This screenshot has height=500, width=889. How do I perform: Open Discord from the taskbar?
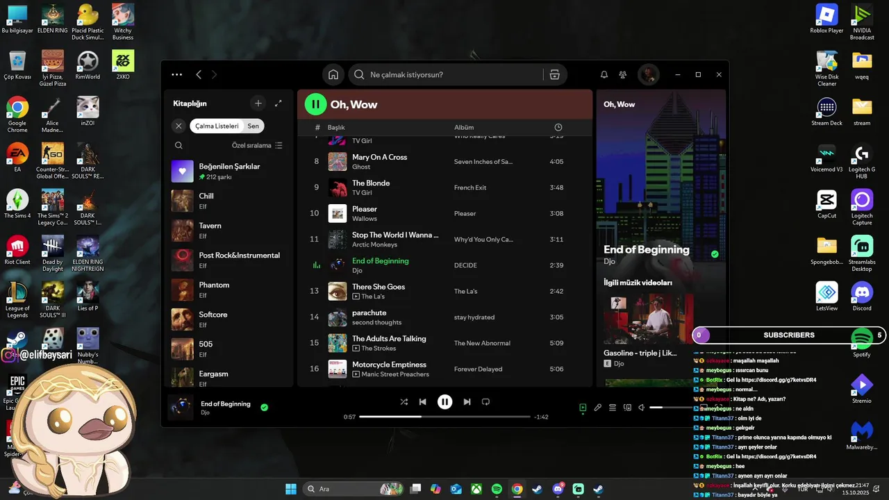click(x=558, y=489)
